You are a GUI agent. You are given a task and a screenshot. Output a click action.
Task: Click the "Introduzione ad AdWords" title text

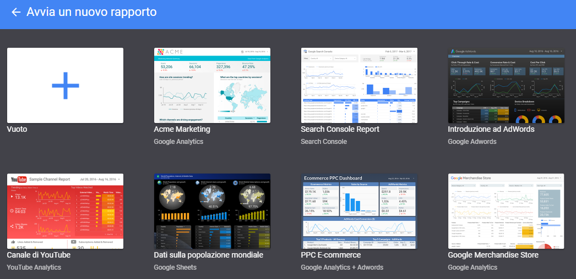(x=491, y=130)
